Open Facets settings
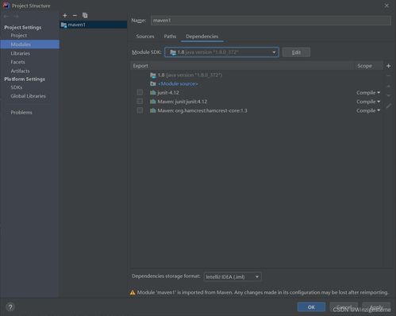The height and width of the screenshot is (316, 396). click(17, 62)
